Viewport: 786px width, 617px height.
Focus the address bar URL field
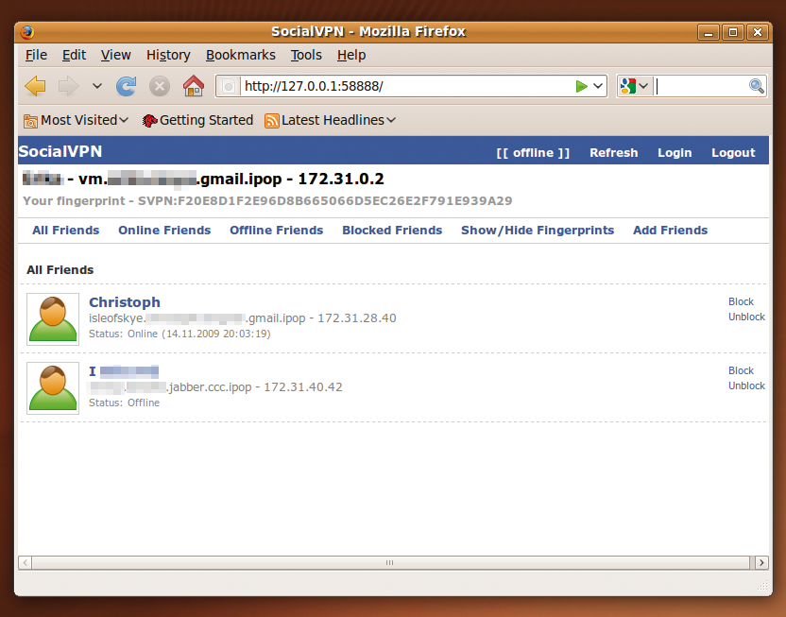(407, 86)
